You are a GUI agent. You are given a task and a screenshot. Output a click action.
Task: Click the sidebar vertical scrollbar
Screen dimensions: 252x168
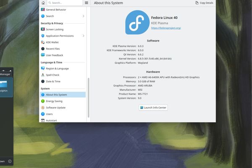point(88,97)
